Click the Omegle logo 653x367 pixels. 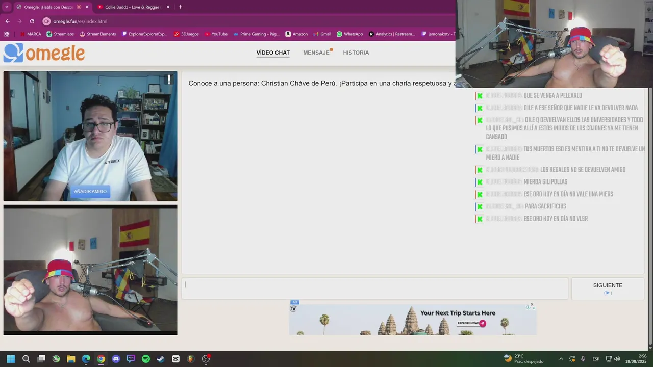click(x=44, y=53)
